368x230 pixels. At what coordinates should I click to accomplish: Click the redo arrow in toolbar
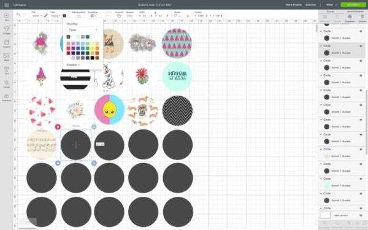(25, 15)
